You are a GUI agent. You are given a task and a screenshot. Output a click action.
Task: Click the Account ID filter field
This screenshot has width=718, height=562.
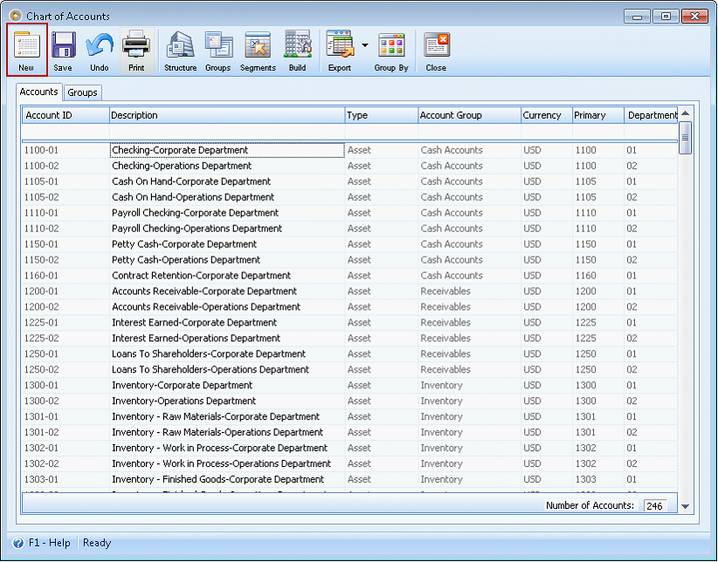click(x=66, y=132)
